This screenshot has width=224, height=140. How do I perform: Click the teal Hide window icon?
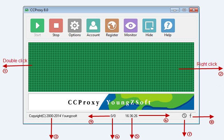point(149,26)
